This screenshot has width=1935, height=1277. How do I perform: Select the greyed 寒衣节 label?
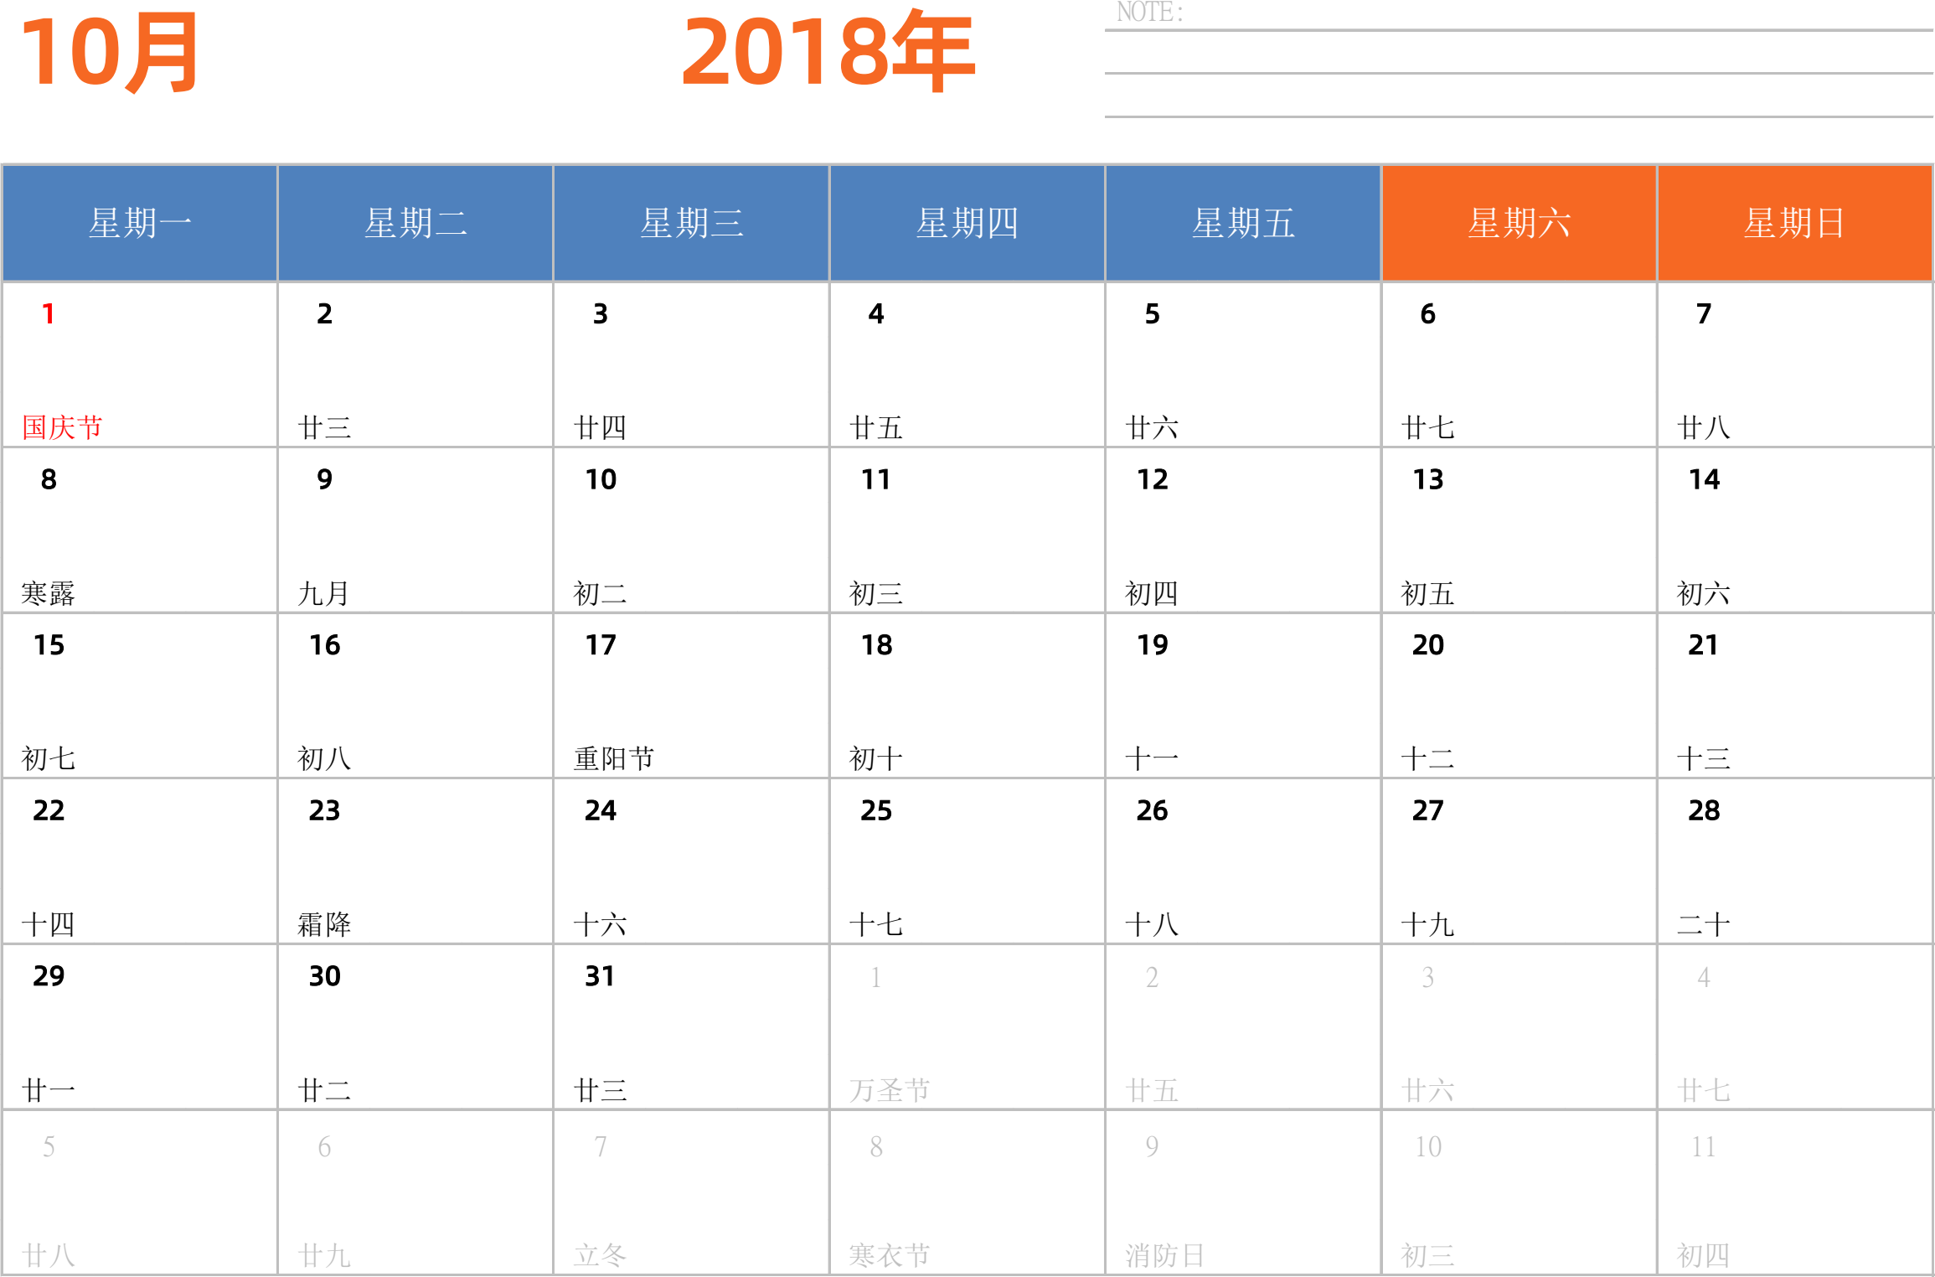pos(890,1255)
